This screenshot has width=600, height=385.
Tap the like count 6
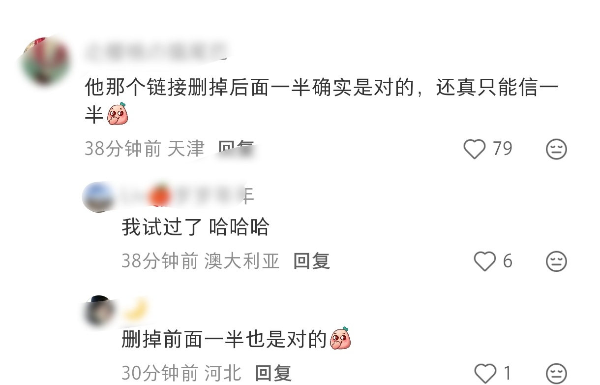coord(508,261)
